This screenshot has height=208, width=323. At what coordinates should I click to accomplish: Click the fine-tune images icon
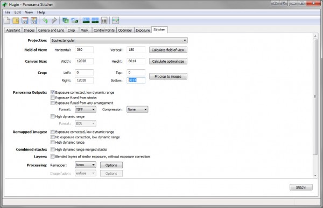point(75,20)
